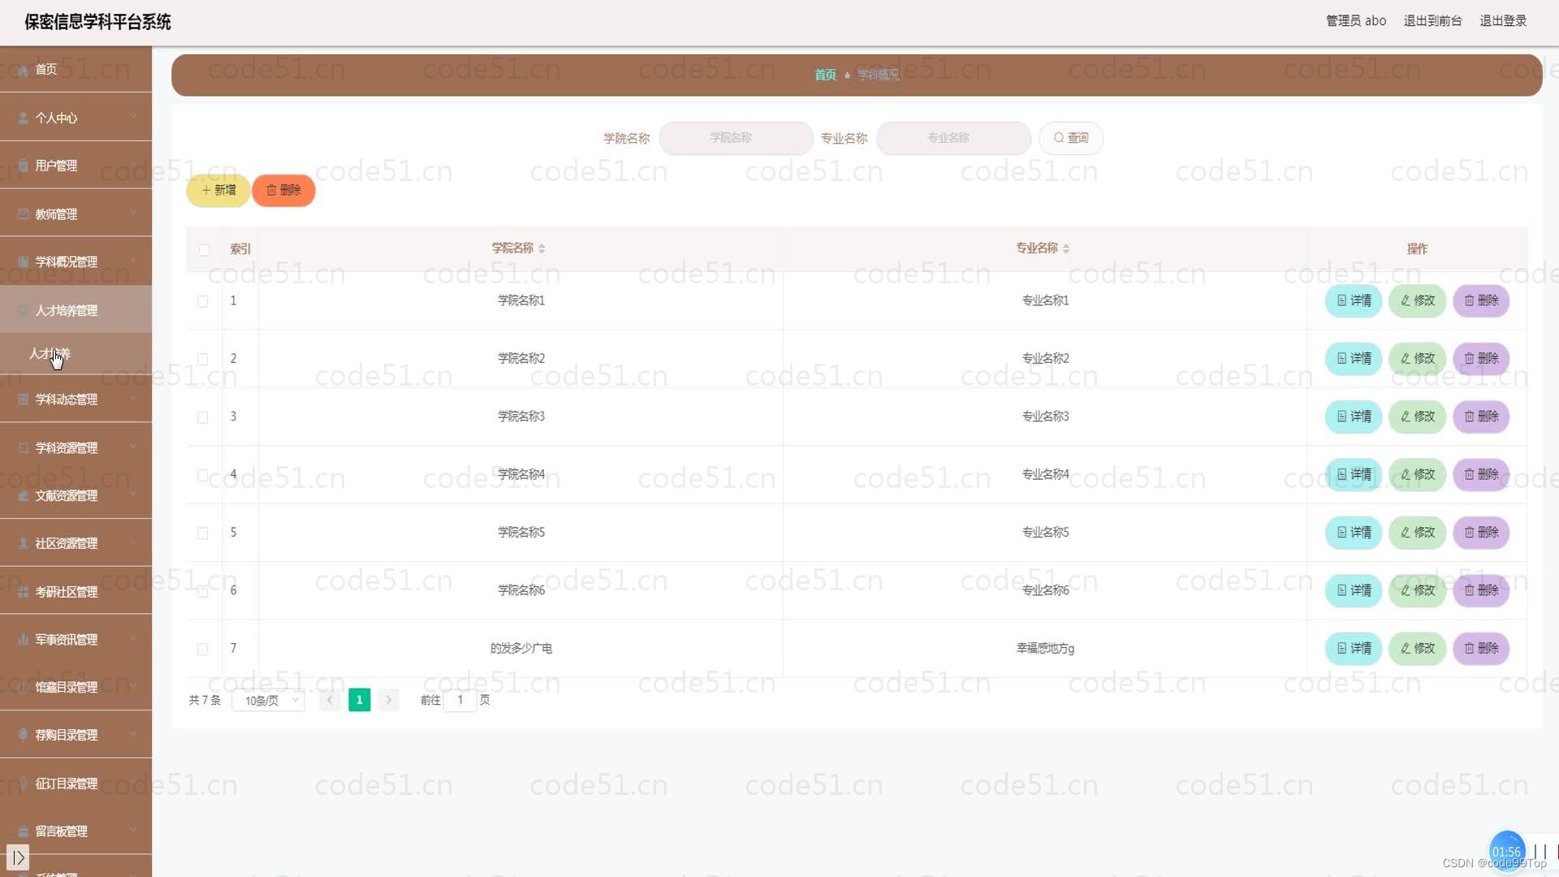1559x877 pixels.
Task: Click 退出到前台 link
Action: tap(1432, 21)
